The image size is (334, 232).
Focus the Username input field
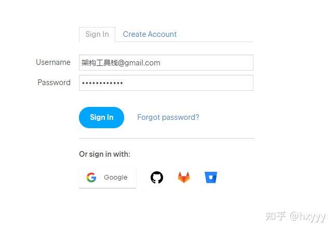[166, 63]
